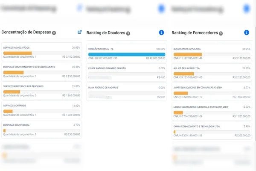
Task: Open Serviços Prestados por Terceiros entry
Action: tap(42, 91)
